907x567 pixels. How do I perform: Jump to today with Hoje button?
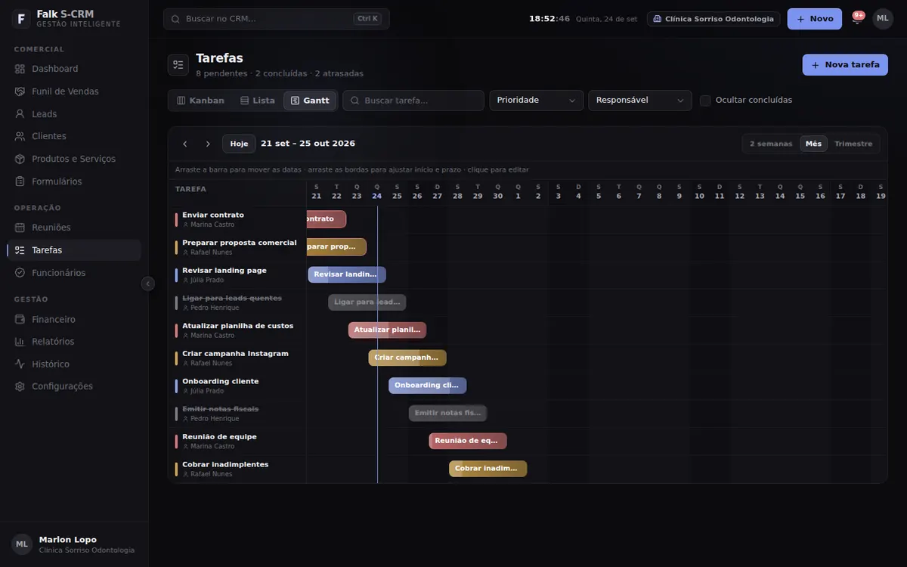239,144
